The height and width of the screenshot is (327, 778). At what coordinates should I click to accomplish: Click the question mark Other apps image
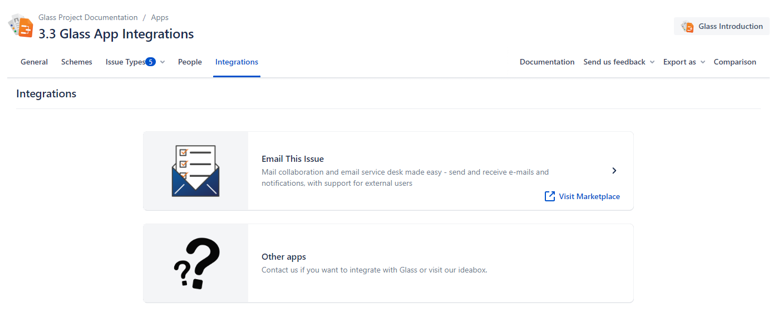(x=196, y=263)
